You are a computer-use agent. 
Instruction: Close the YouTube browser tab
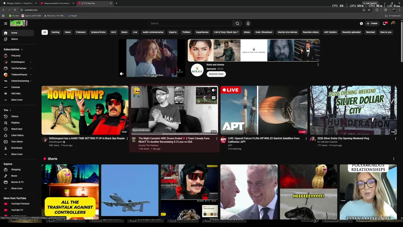pyautogui.click(x=111, y=3)
